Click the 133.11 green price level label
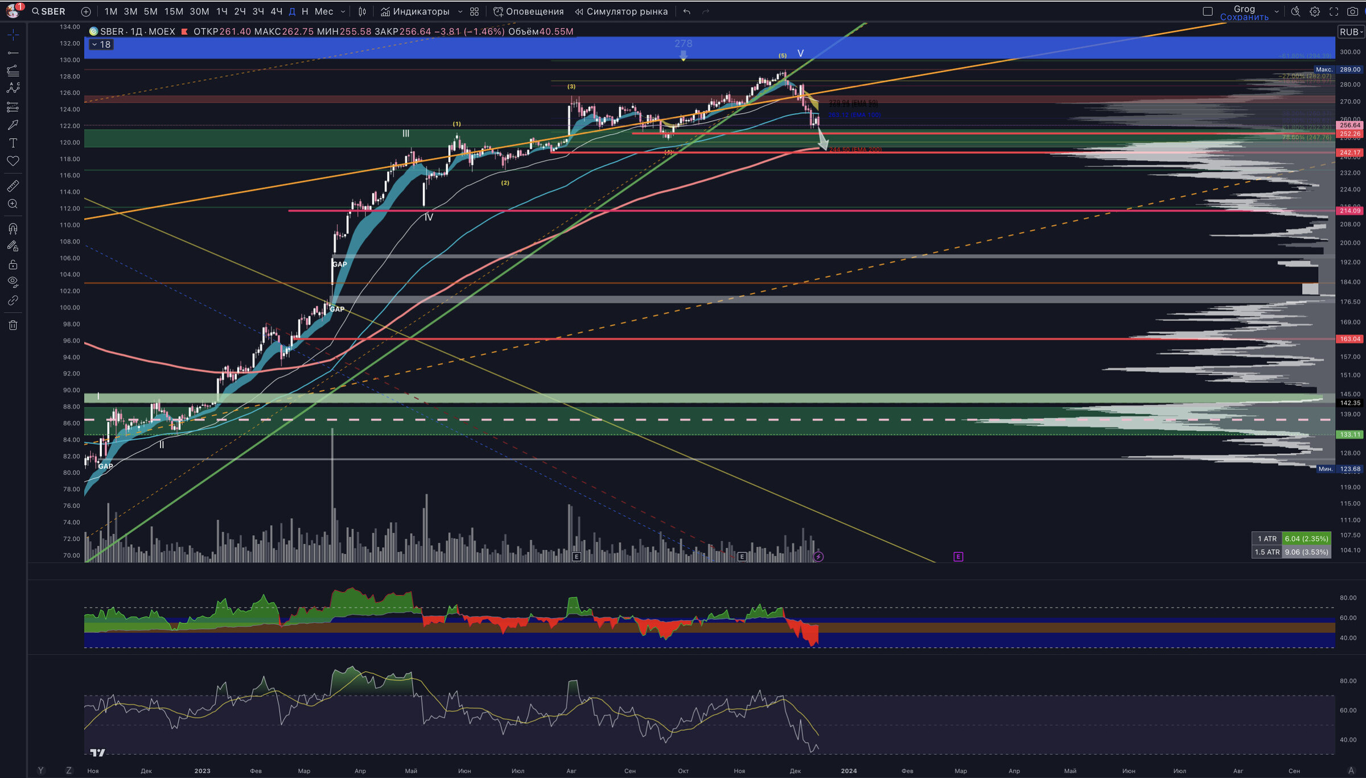The image size is (1366, 778). [x=1350, y=434]
